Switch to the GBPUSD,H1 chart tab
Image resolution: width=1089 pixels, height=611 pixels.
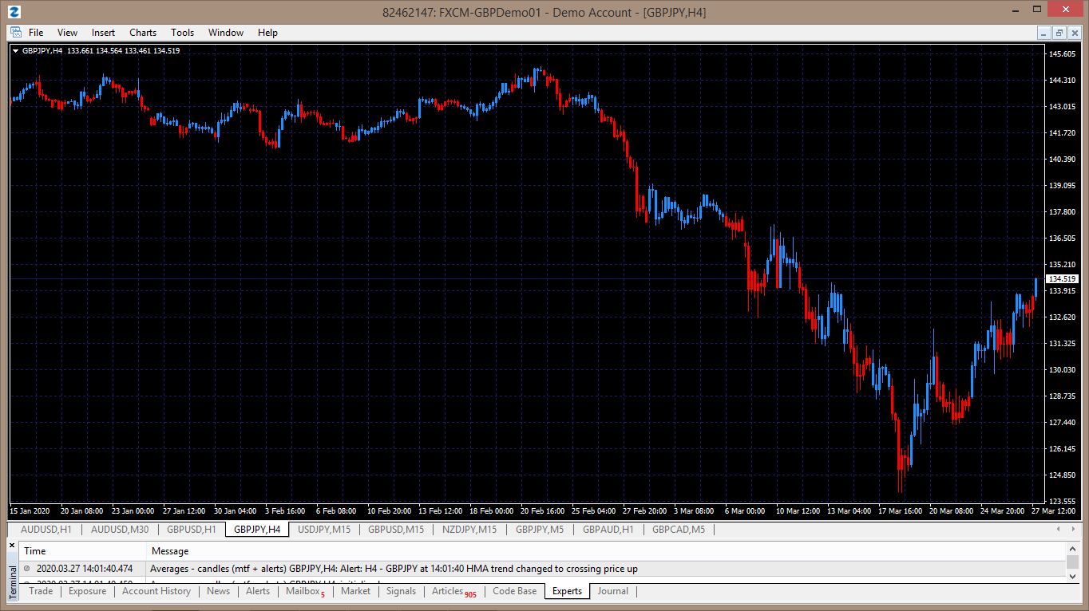[x=192, y=529]
